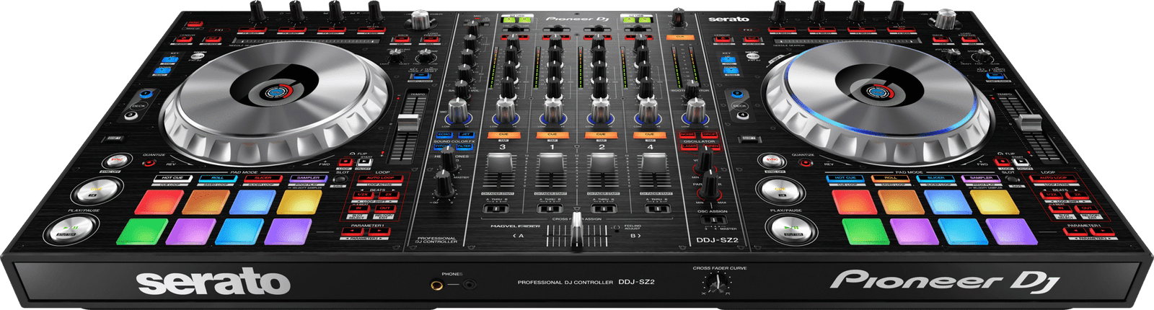Select SAMPLER pad mode on right deck
Image resolution: width=1154 pixels, height=310 pixels.
[x=980, y=177]
